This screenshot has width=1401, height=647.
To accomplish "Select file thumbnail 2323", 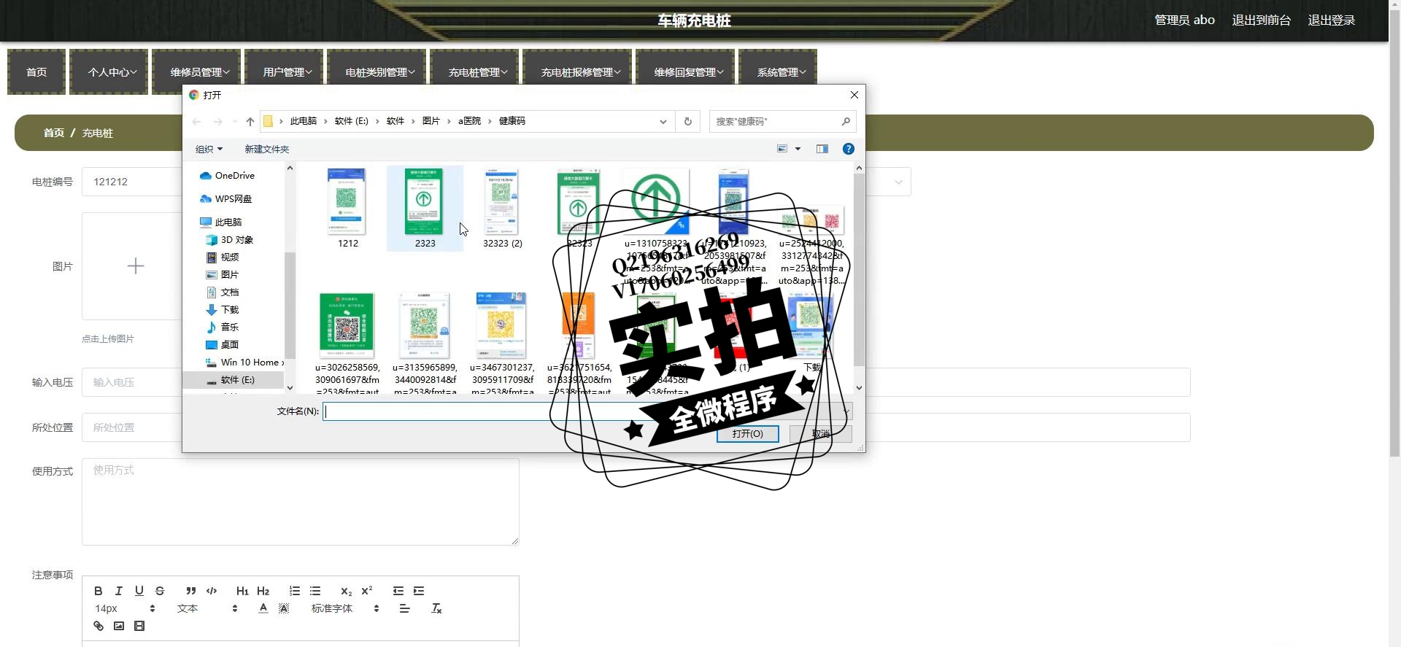I will pyautogui.click(x=425, y=208).
